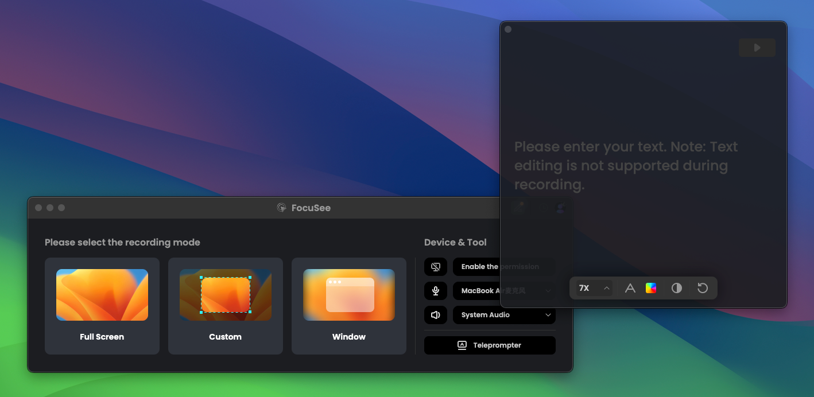The width and height of the screenshot is (814, 397).
Task: Toggle the system audio speaker icon
Action: point(436,315)
